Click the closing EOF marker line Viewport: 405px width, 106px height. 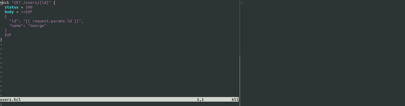pyautogui.click(x=8, y=35)
